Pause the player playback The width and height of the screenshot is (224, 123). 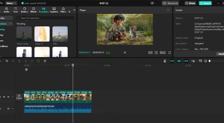125,52
